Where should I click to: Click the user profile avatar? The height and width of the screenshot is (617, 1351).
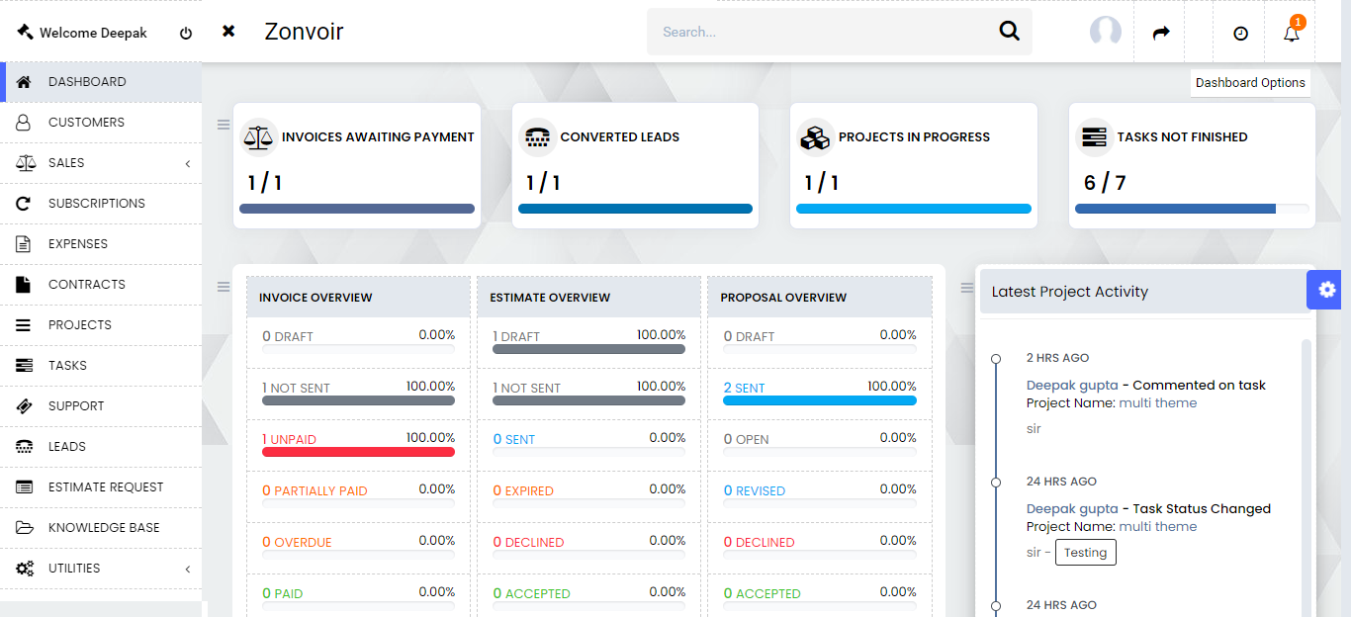[1105, 32]
